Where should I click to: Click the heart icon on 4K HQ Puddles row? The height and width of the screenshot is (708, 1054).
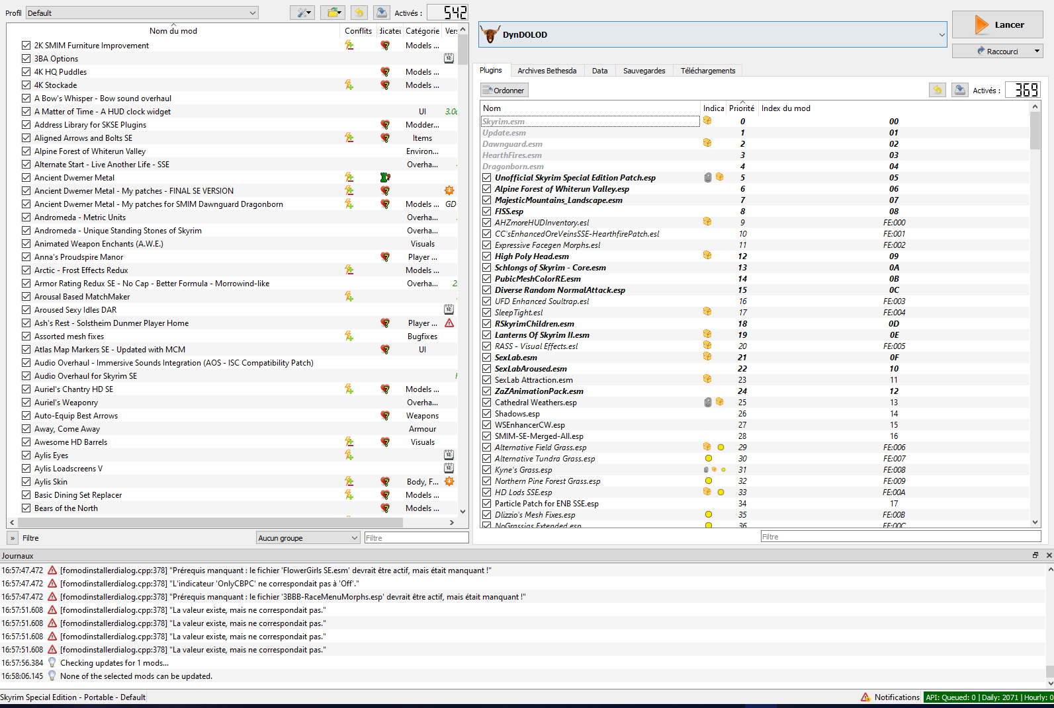point(385,72)
